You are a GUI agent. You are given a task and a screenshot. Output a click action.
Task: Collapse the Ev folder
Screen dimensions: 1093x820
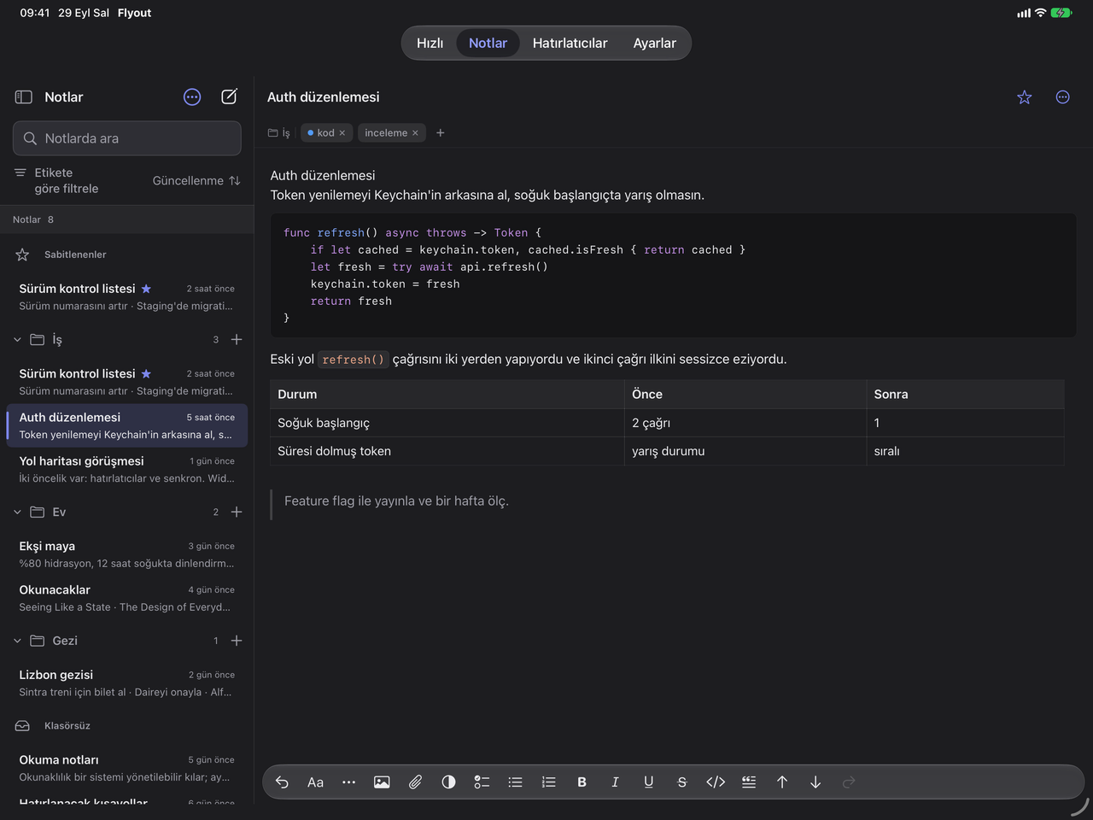17,512
